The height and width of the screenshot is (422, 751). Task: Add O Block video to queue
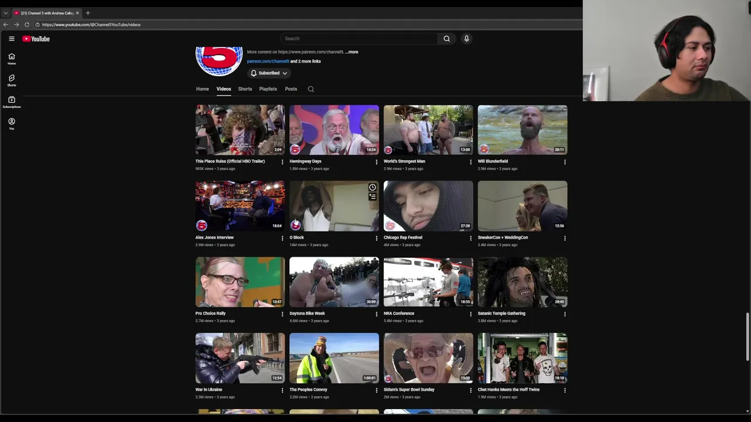pos(373,197)
